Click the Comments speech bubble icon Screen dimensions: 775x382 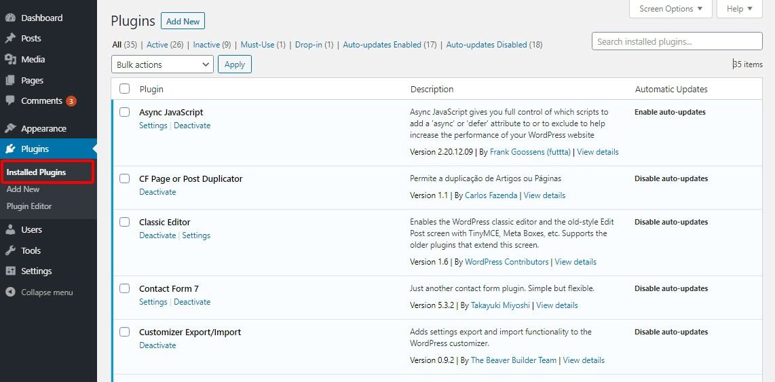(10, 101)
